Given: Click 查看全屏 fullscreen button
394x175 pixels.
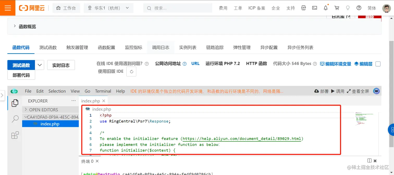Looking at the screenshot, I should (358, 91).
